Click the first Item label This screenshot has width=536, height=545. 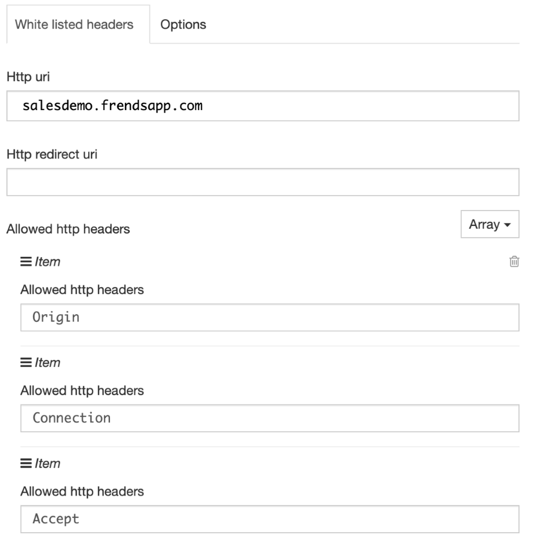pos(48,262)
